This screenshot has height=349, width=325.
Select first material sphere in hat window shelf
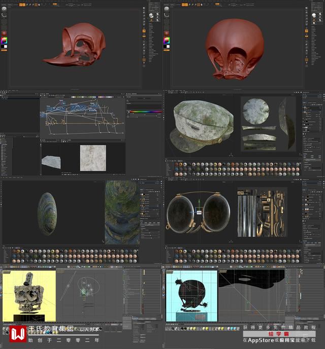coord(176,164)
